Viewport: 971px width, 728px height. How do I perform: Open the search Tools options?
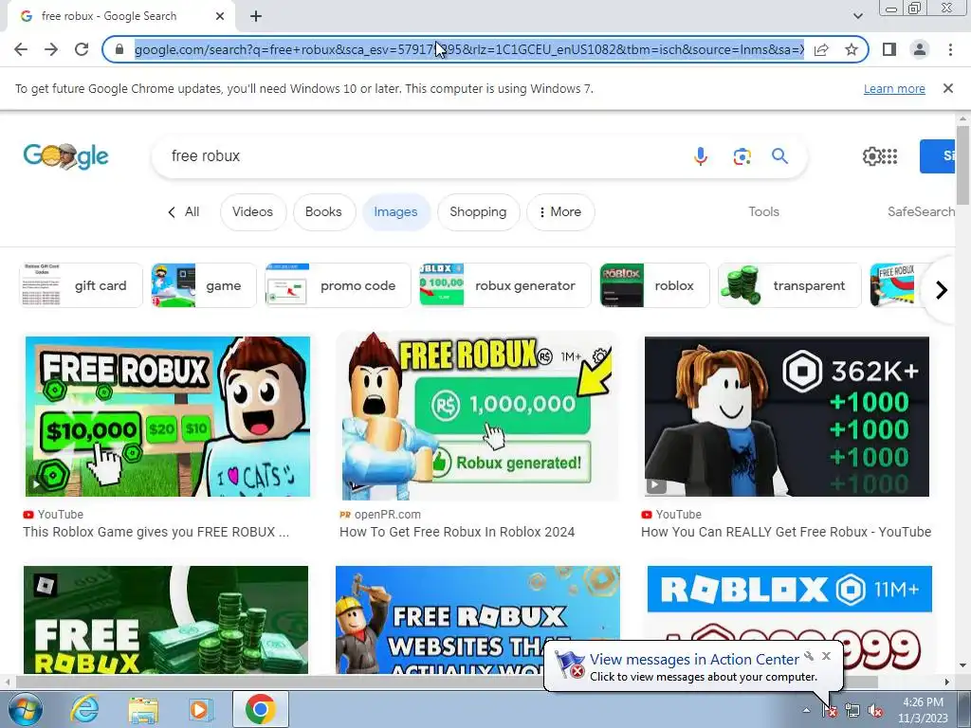click(763, 211)
